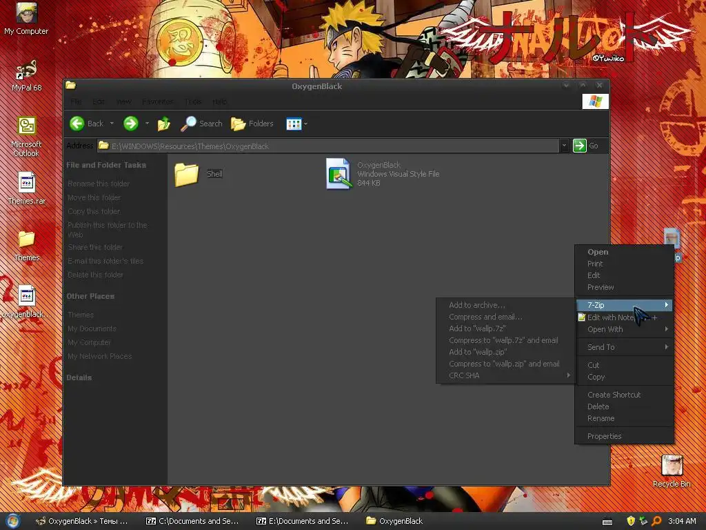
Task: Go to My Documents link
Action: [x=92, y=328]
